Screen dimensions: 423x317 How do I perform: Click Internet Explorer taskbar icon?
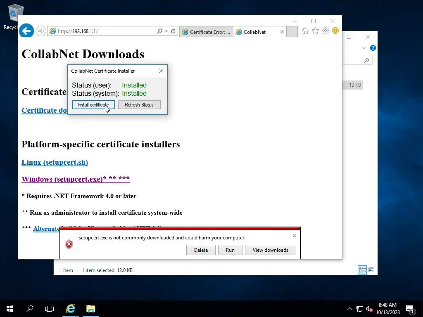(x=71, y=309)
